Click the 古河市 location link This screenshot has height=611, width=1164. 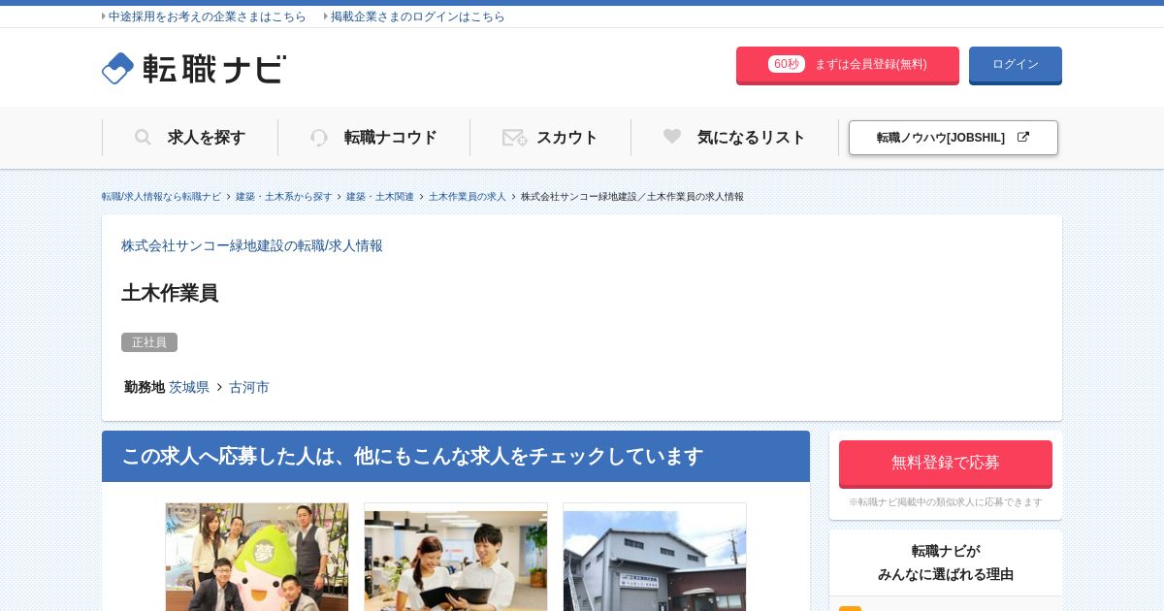(x=249, y=387)
